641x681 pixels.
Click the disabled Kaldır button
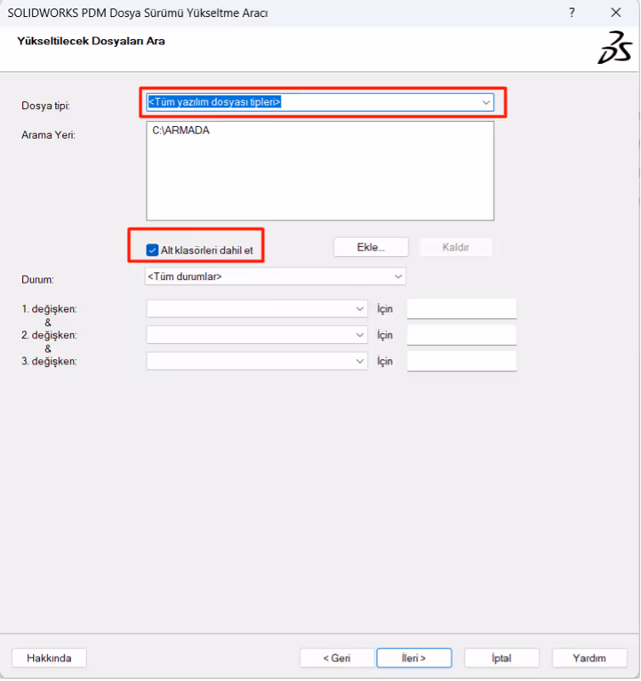tap(455, 247)
